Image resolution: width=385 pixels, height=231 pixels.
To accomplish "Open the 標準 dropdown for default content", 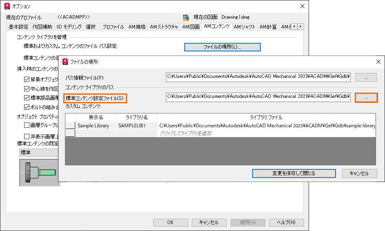I will (x=39, y=153).
